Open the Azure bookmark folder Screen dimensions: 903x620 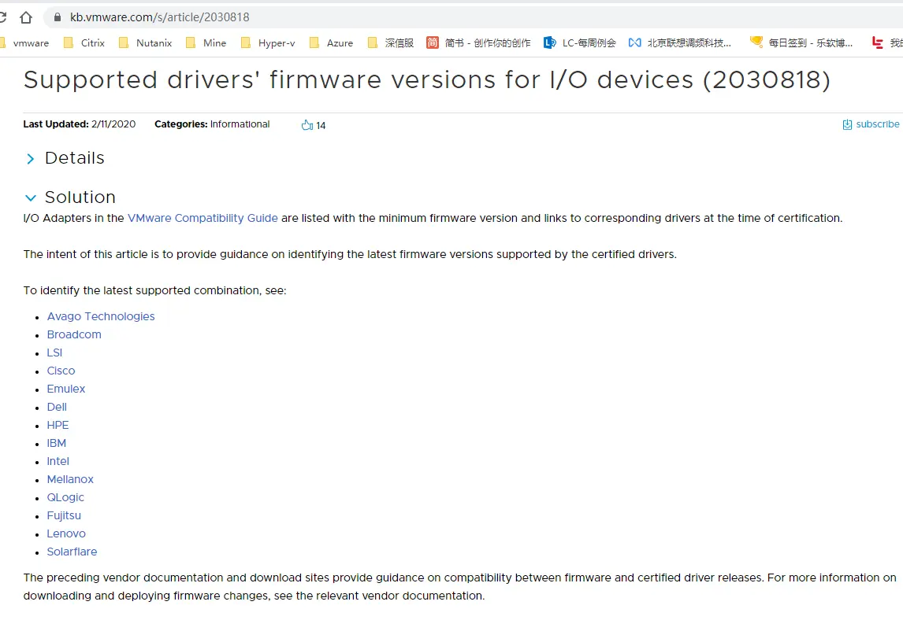click(x=332, y=42)
